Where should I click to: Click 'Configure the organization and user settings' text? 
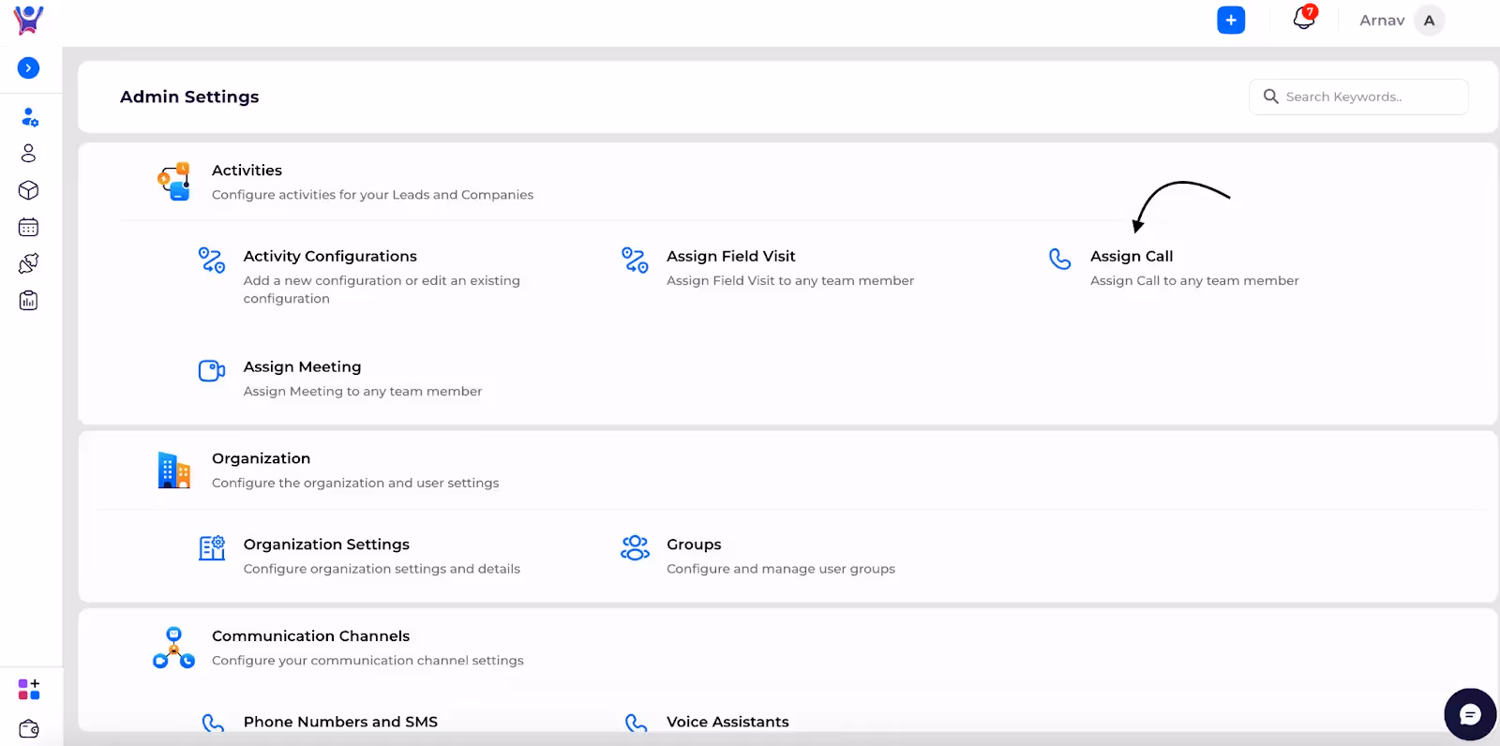click(x=355, y=483)
